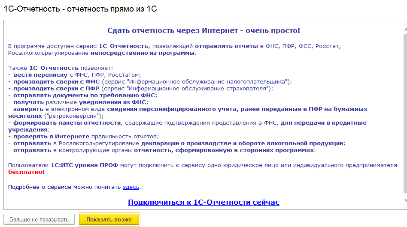The image size is (407, 227).
Task: Click bold text 'производить сверки с ФНС'
Action: tap(57, 81)
